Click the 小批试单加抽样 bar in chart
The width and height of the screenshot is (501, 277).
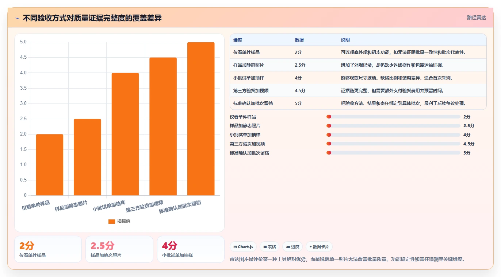click(125, 134)
